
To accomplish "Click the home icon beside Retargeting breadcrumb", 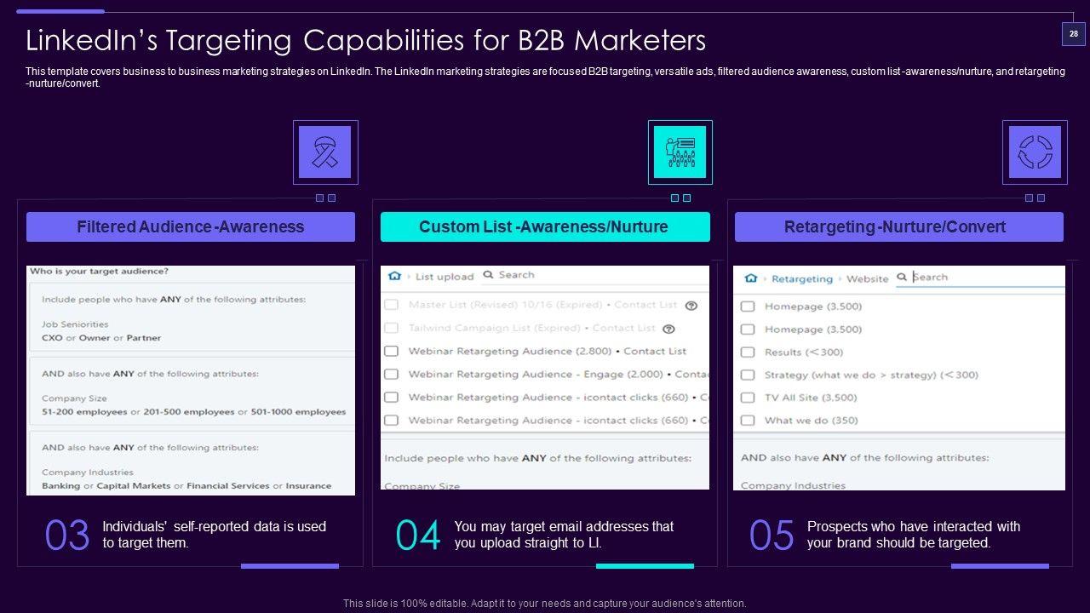I will coord(750,278).
